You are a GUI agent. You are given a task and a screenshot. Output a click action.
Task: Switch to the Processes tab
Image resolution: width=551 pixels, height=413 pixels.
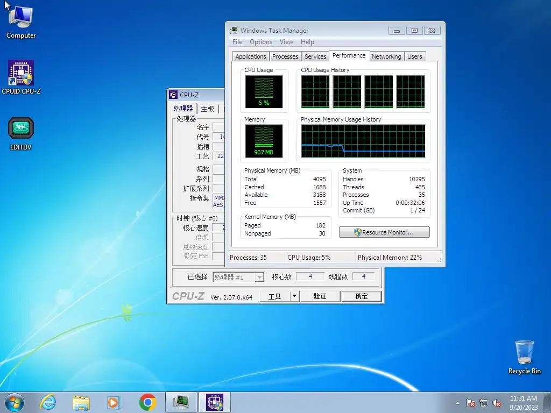point(285,56)
